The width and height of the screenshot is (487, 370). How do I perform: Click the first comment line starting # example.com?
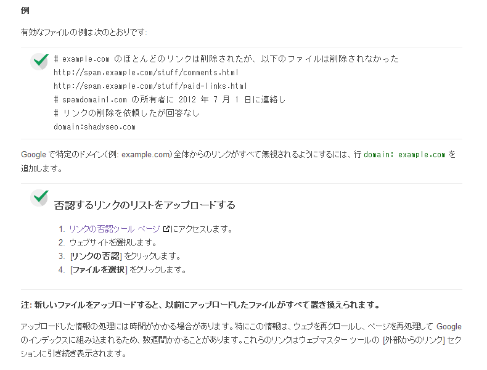pos(226,59)
